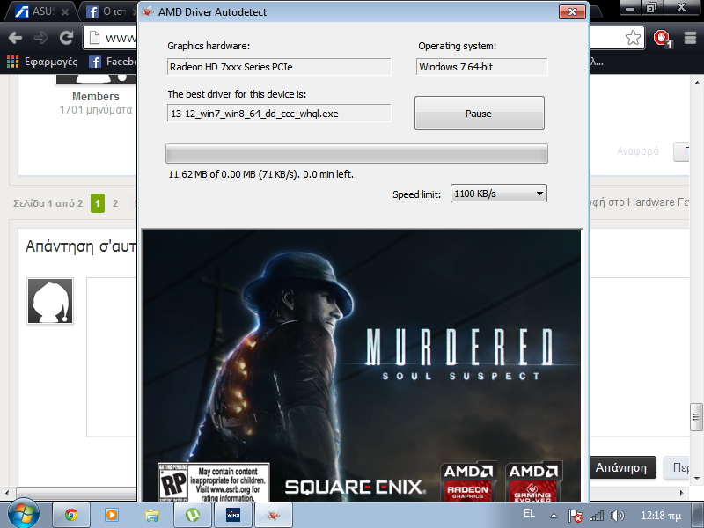Open uTorrent from the taskbar

[192, 515]
